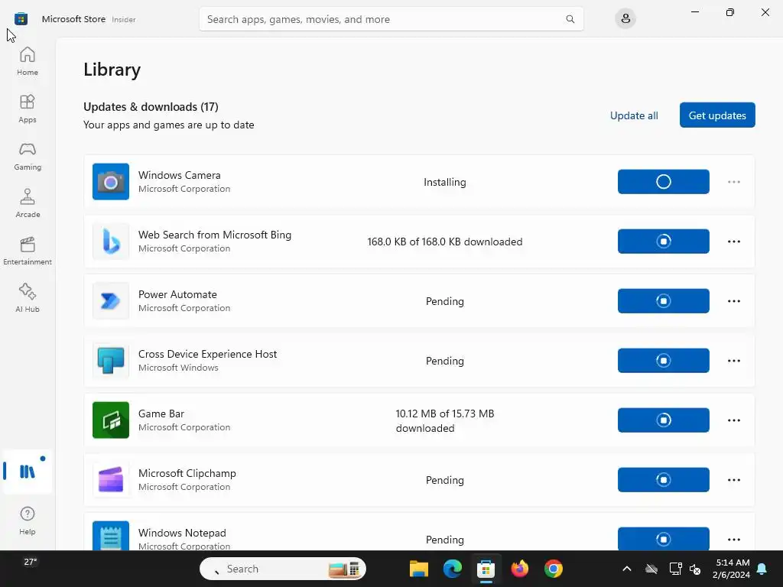
Task: Open the Windows Camera title text
Action: [179, 175]
